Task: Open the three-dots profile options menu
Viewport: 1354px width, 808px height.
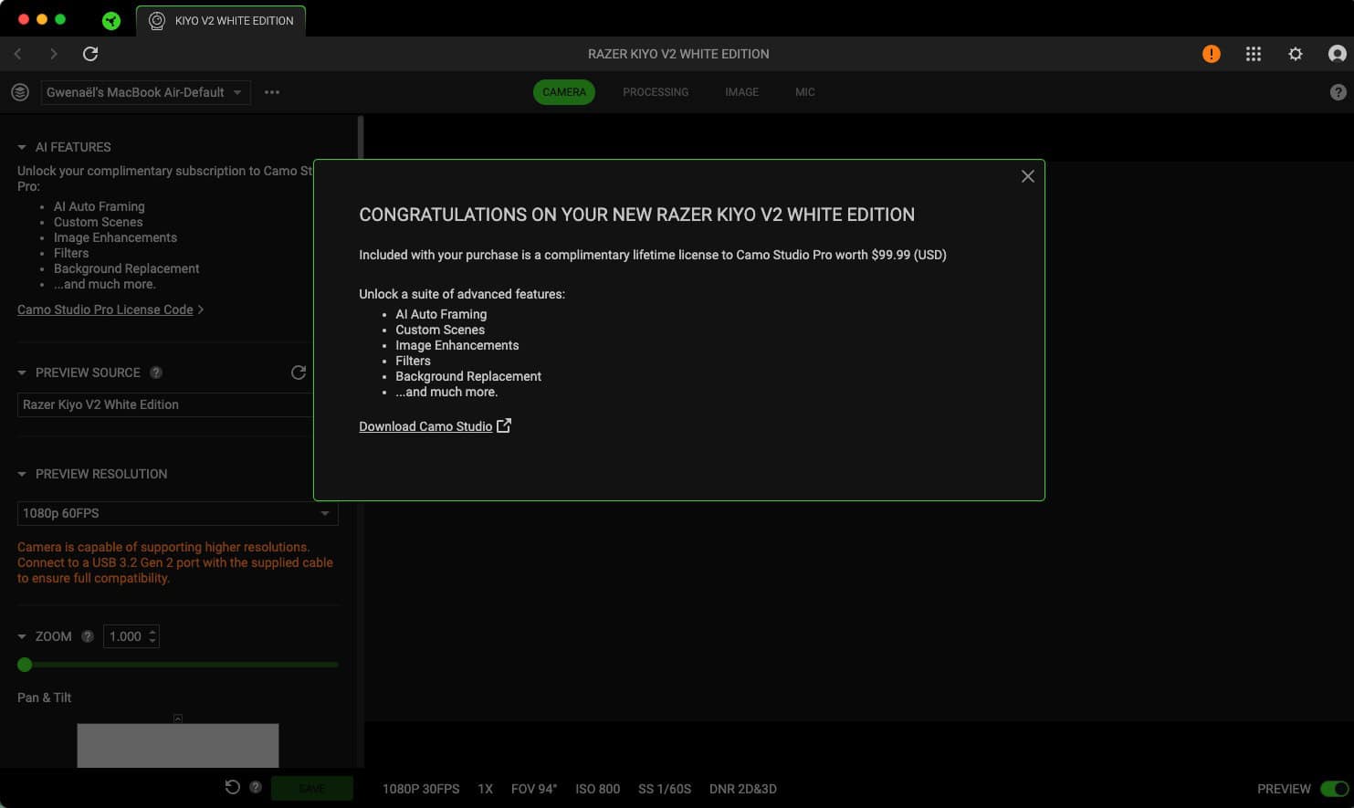Action: tap(272, 92)
